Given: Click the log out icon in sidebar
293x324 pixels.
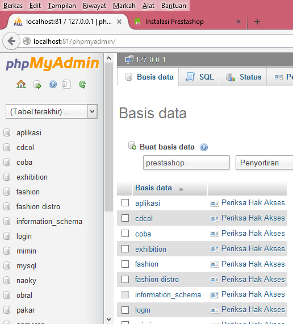Looking at the screenshot, I should 37,85.
